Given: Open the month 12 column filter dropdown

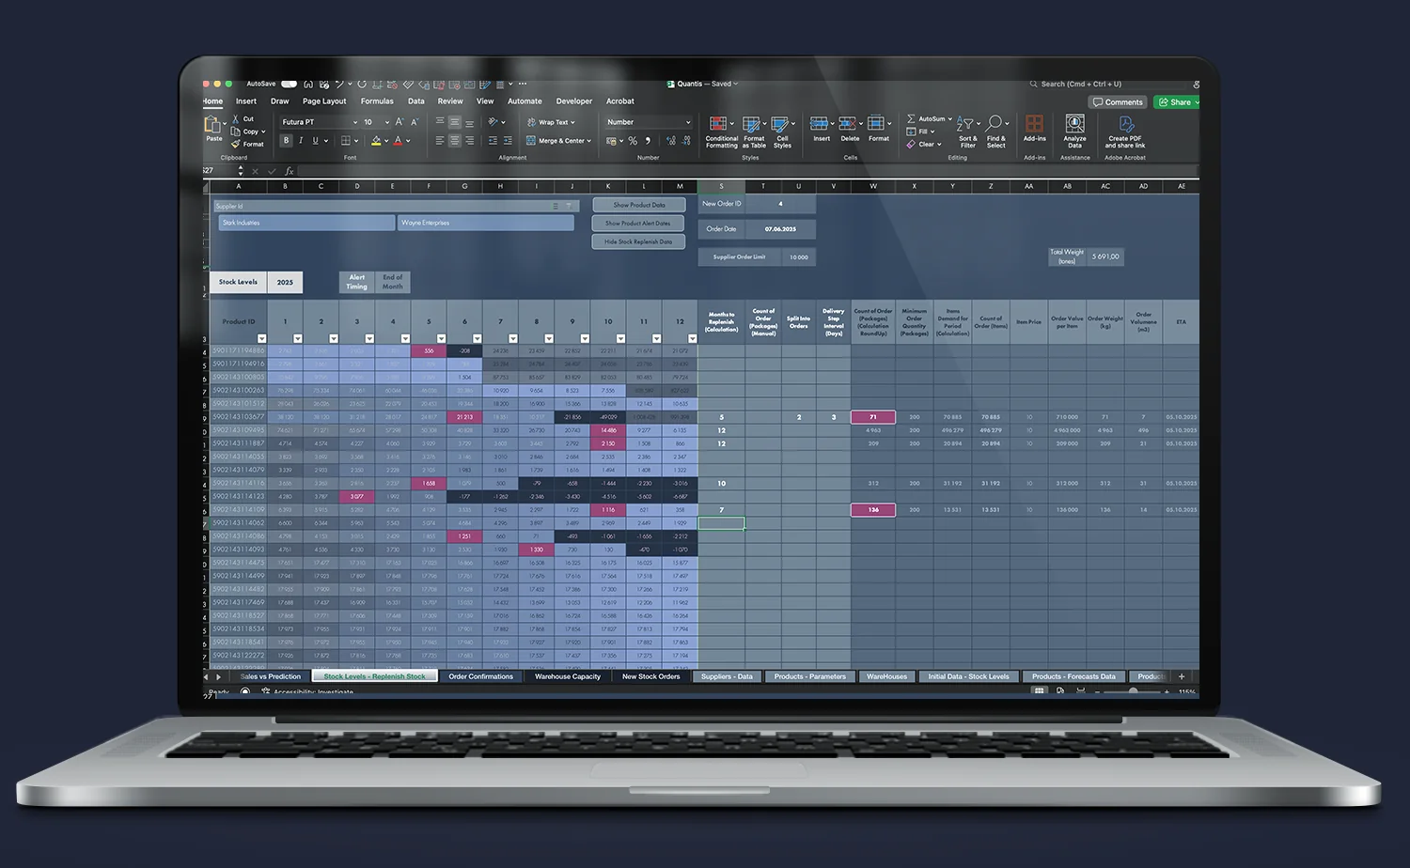Looking at the screenshot, I should coord(692,338).
